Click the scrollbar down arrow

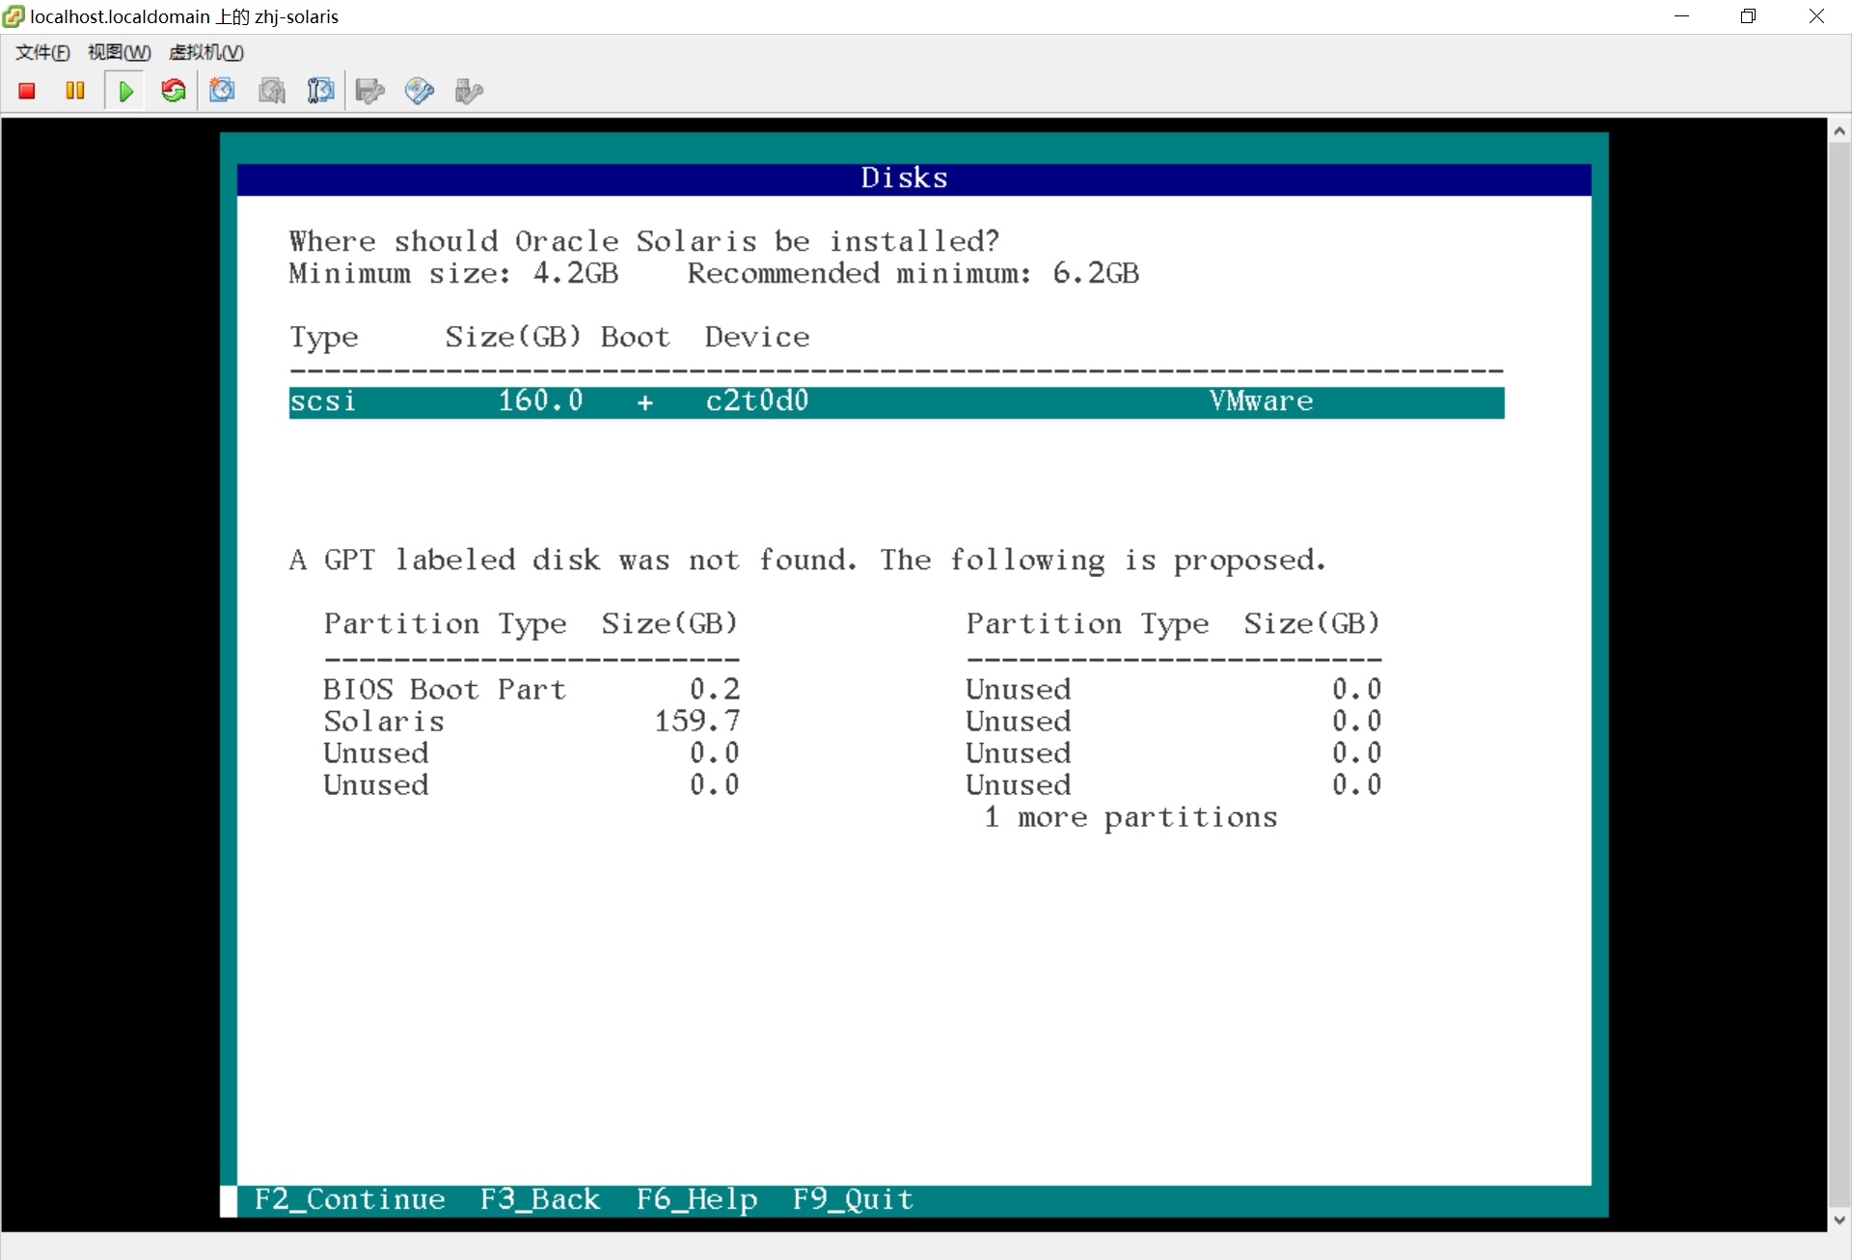tap(1838, 1219)
